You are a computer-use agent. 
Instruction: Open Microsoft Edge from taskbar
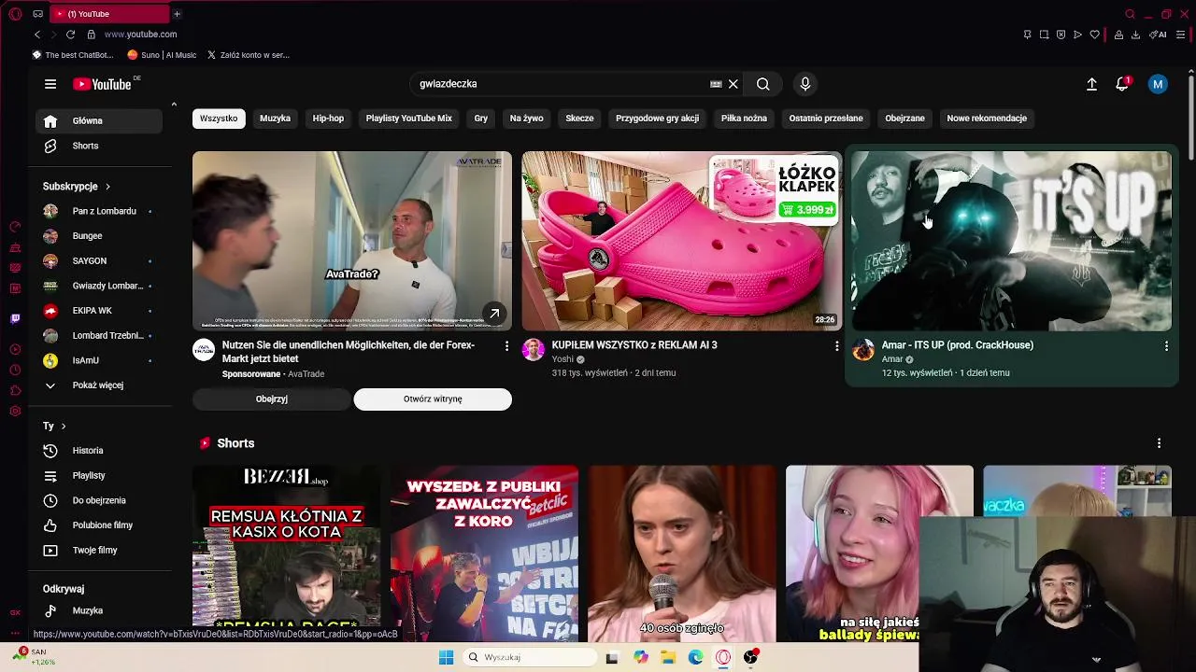696,657
